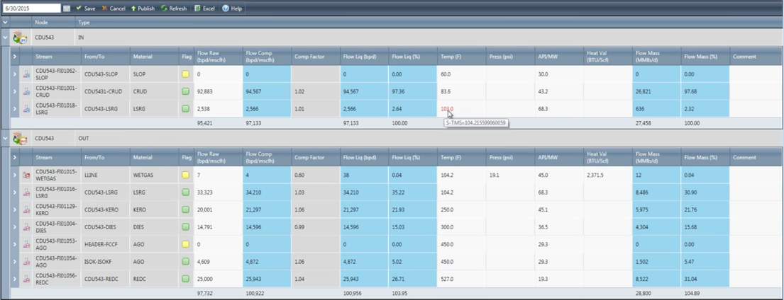Image resolution: width=784 pixels, height=300 pixels.
Task: Click stream icon for CDU543-FI01062-SLOP
Action: 26,74
